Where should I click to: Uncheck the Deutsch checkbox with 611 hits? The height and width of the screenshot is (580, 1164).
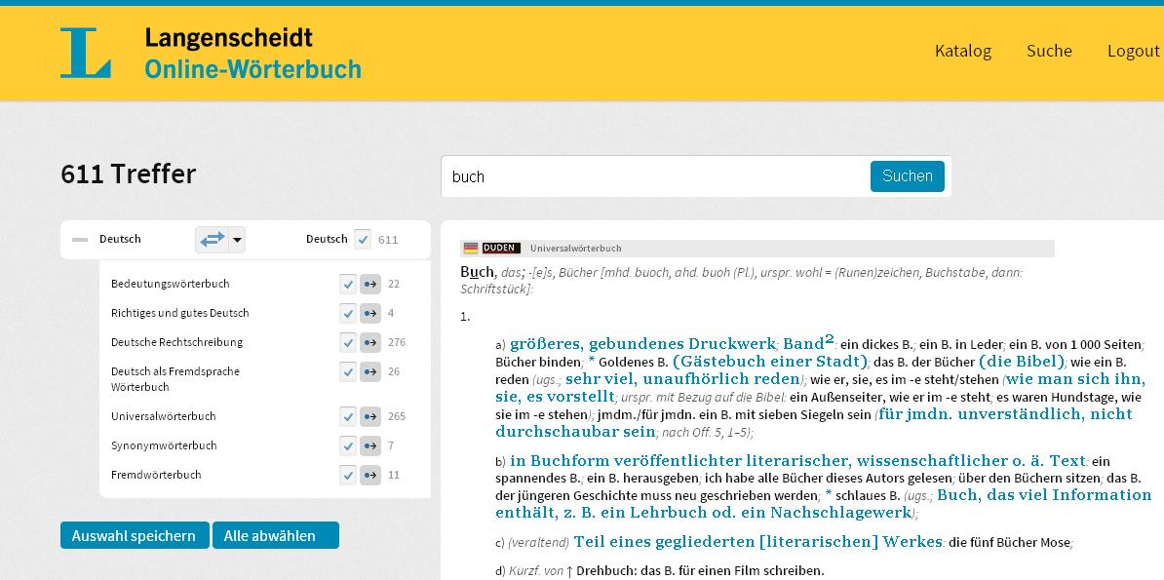click(x=363, y=240)
